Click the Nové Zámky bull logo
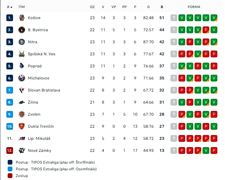The height and width of the screenshot is (180, 225). point(22,151)
